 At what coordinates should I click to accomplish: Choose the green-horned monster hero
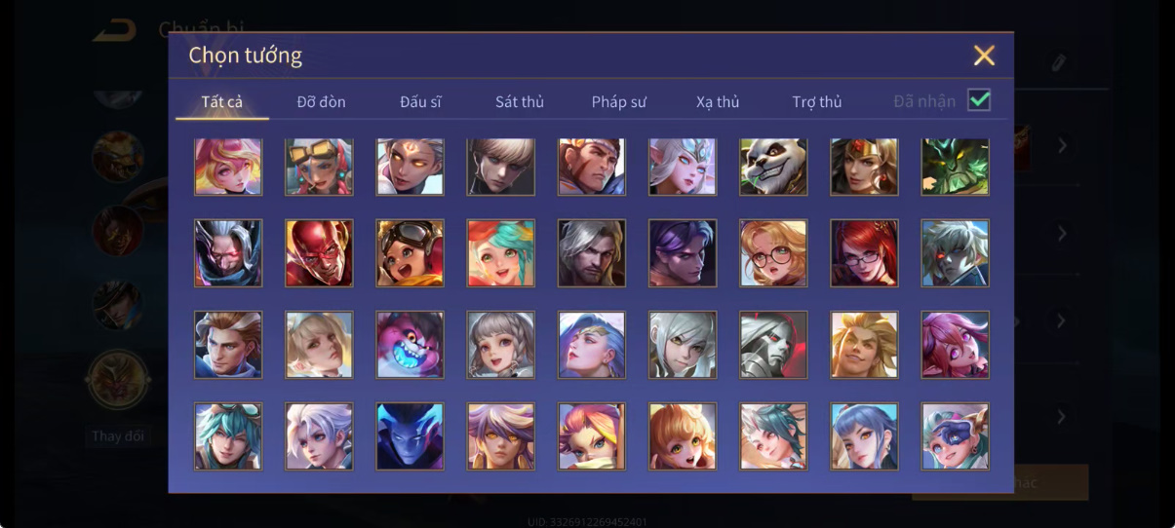pyautogui.click(x=956, y=166)
